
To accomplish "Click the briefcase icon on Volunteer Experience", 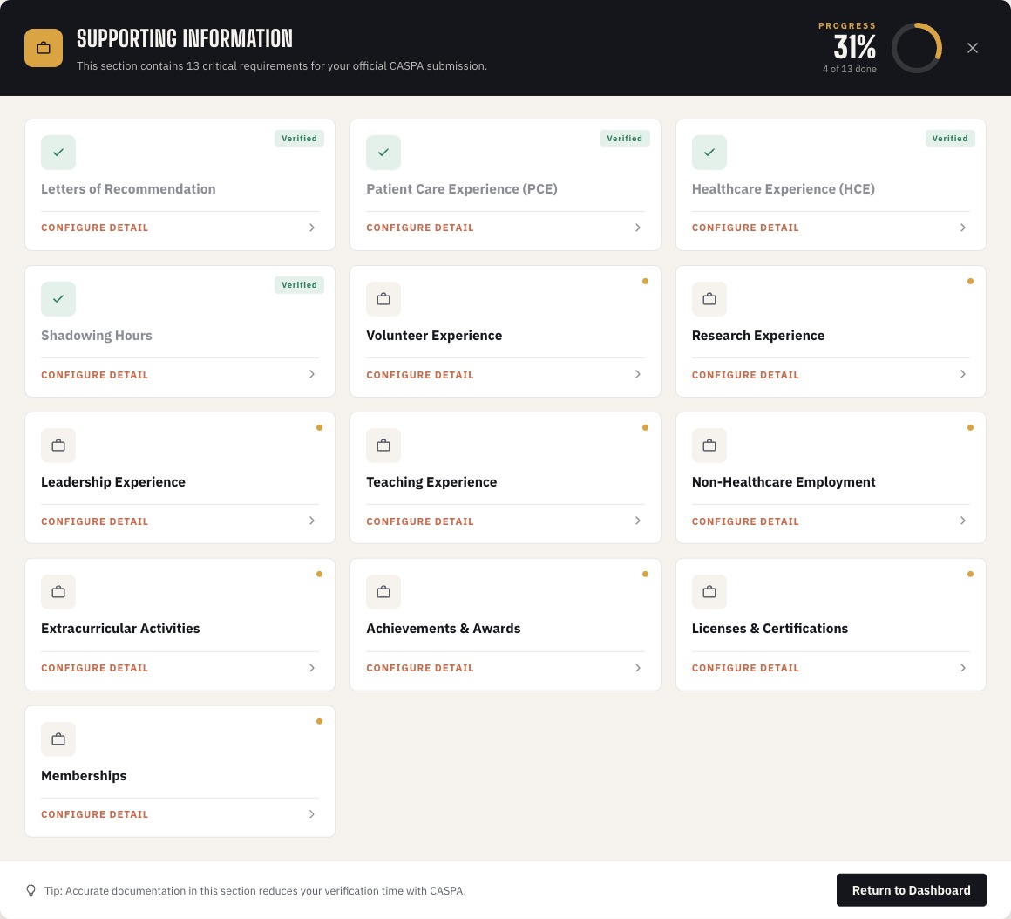I will coord(383,298).
